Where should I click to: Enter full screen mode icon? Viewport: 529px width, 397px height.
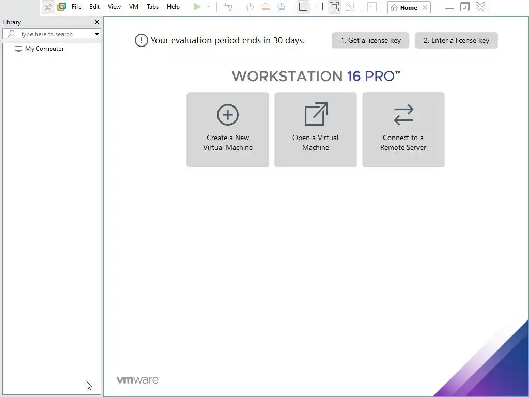[x=334, y=7]
